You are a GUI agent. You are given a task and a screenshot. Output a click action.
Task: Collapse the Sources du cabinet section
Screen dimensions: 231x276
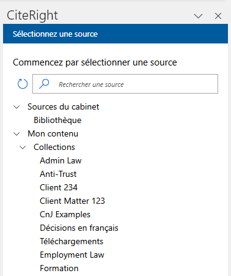[16, 106]
